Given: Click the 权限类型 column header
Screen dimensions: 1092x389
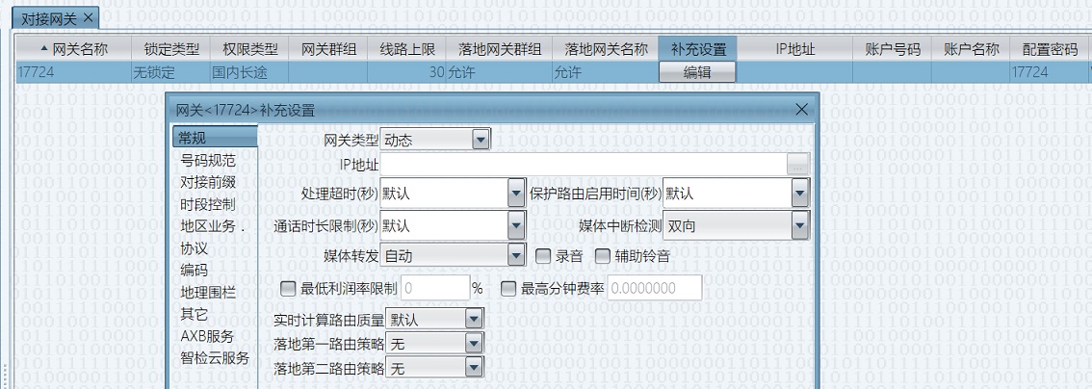Looking at the screenshot, I should pyautogui.click(x=250, y=49).
